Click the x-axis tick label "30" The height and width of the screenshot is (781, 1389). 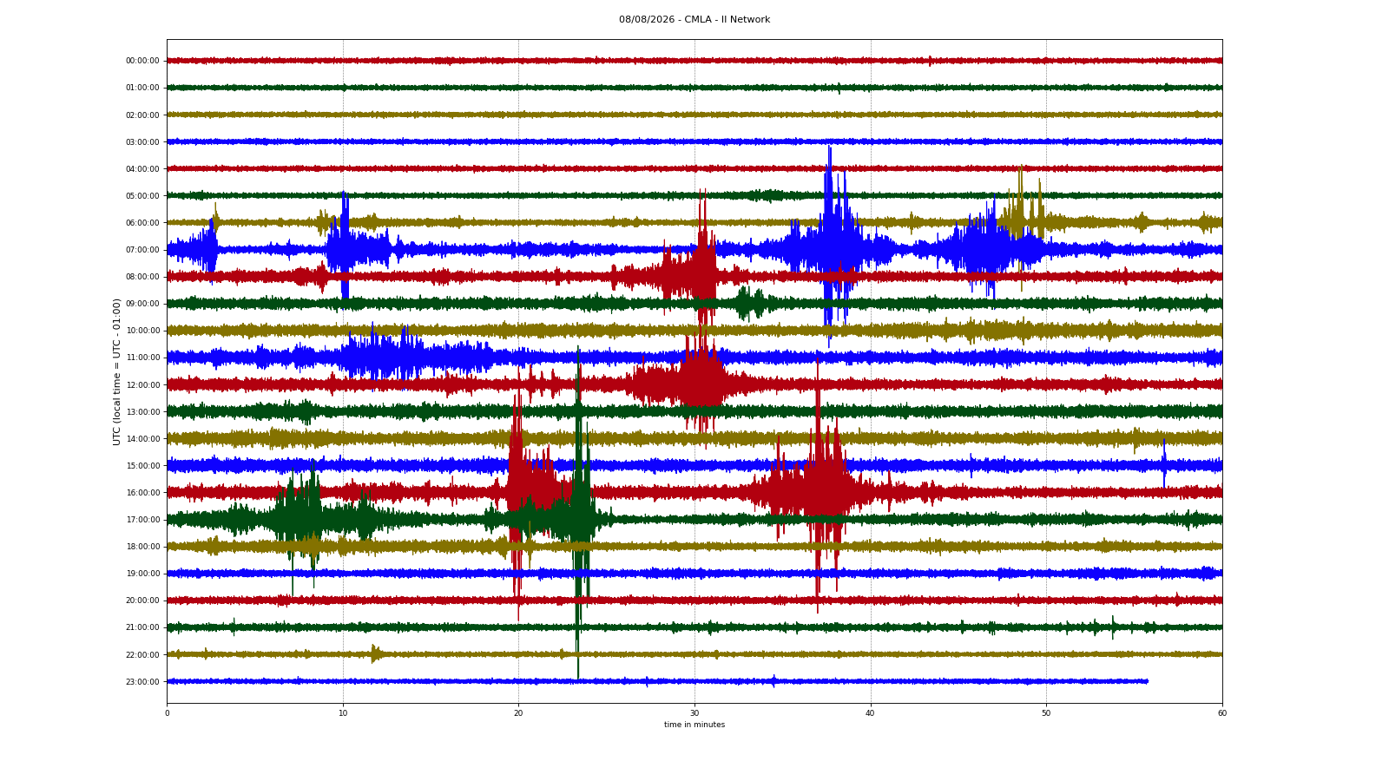694,713
